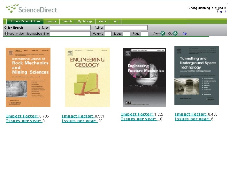Open the Help tab
Screen dimensions: 230x172
pos(116,21)
